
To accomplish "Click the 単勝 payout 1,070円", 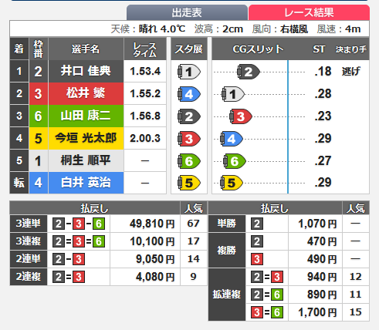I will point(317,224).
